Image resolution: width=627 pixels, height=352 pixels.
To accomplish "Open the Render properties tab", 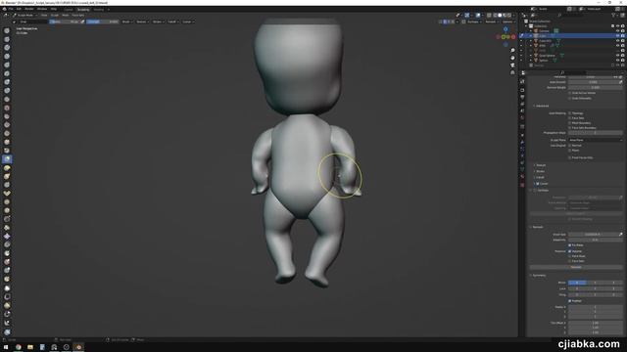I will [x=522, y=90].
